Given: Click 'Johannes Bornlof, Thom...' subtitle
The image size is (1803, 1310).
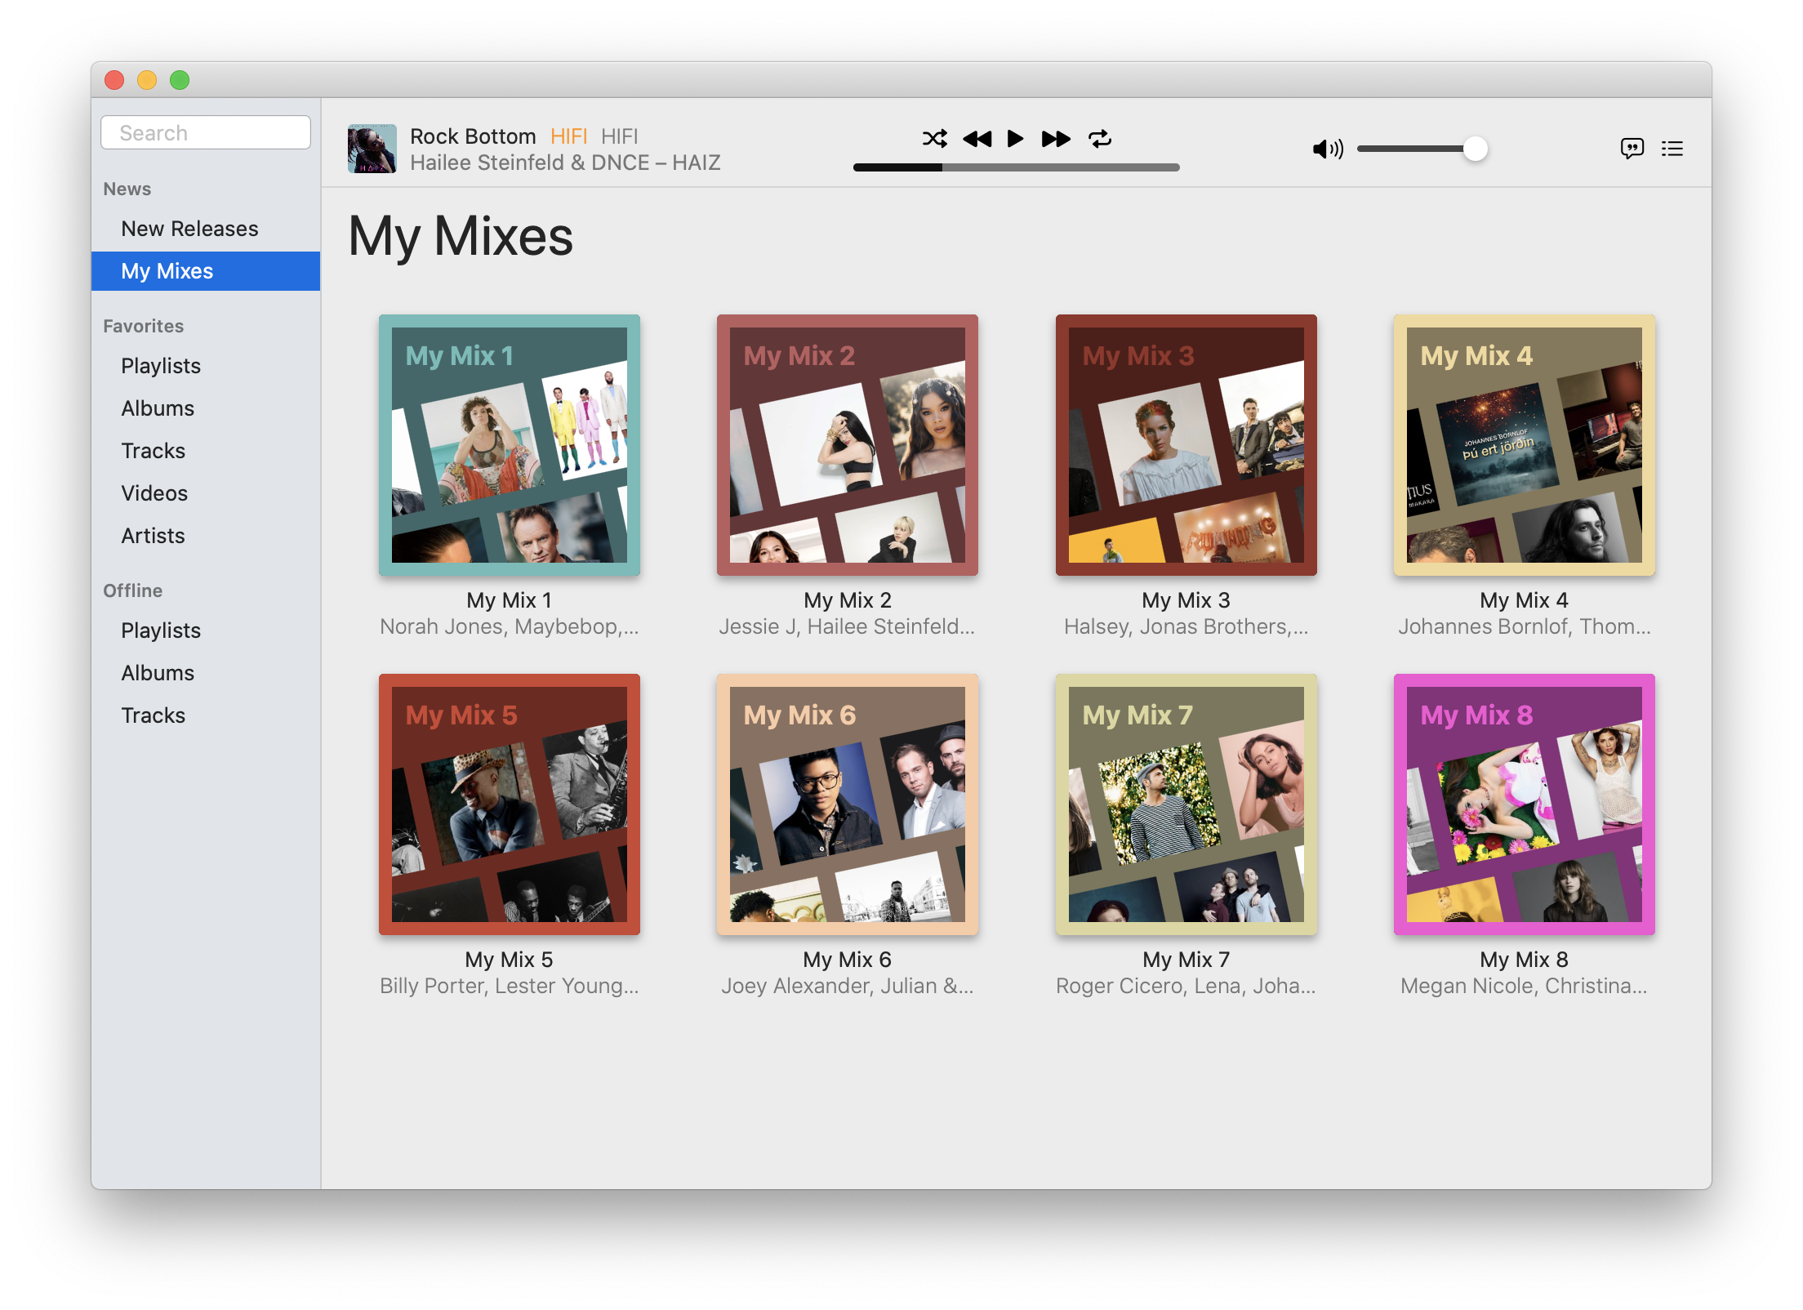Looking at the screenshot, I should point(1525,626).
